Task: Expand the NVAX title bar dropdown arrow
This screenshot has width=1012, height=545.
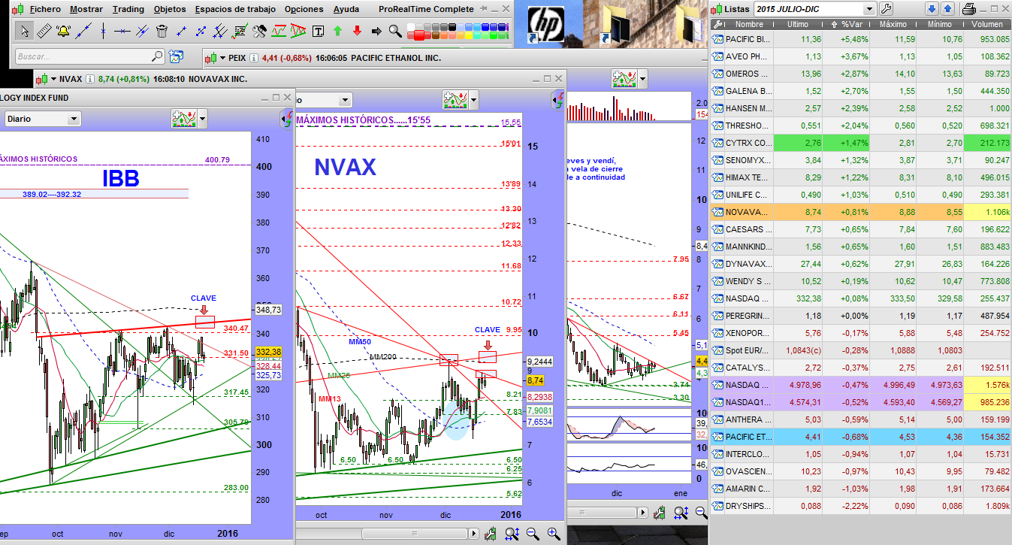Action: pyautogui.click(x=53, y=79)
